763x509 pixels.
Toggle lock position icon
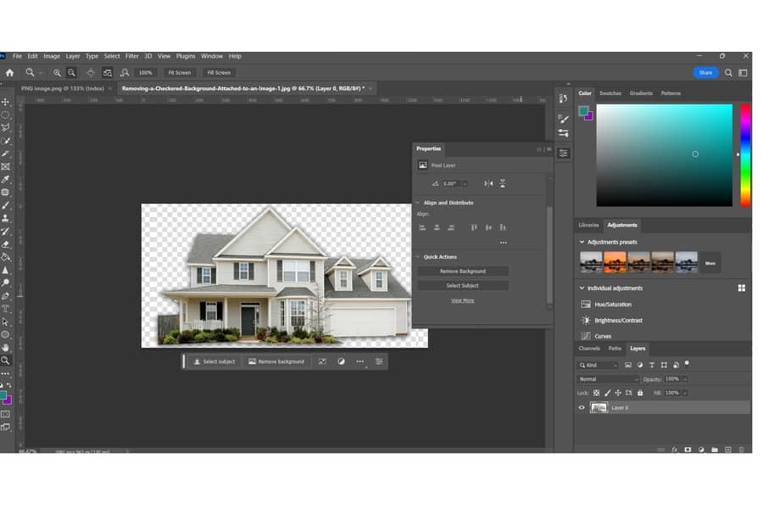618,393
